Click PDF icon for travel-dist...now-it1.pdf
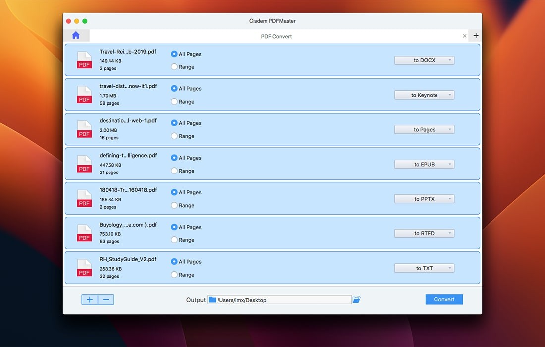This screenshot has width=545, height=347. point(84,95)
